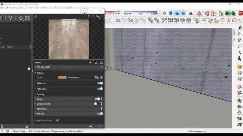This screenshot has width=243, height=136.
Task: Select the Tape Measure tool in right toolbar
Action: [x=240, y=28]
